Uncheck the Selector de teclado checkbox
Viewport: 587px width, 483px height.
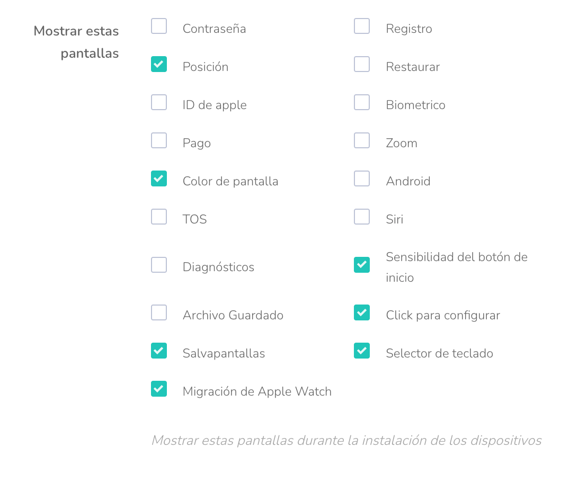pyautogui.click(x=362, y=351)
